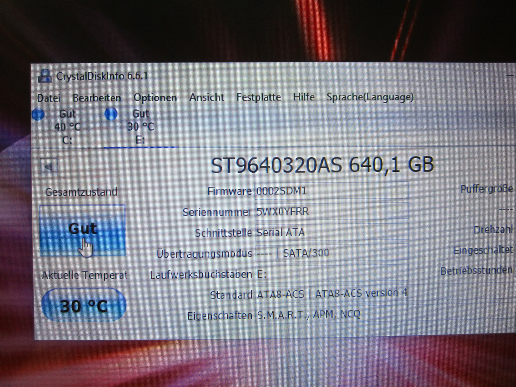Go to previous disk with left arrow

(x=49, y=167)
